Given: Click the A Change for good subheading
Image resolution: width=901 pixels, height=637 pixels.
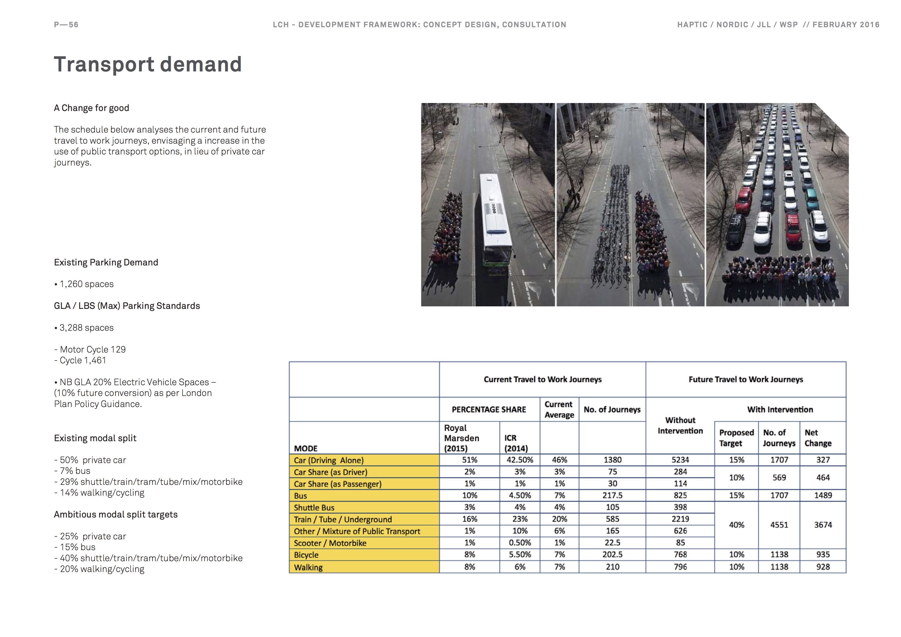Looking at the screenshot, I should [x=91, y=108].
